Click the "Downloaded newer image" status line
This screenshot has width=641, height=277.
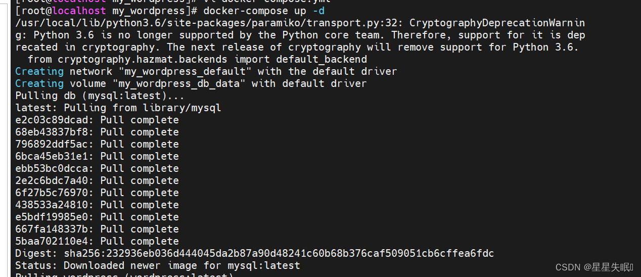point(157,265)
